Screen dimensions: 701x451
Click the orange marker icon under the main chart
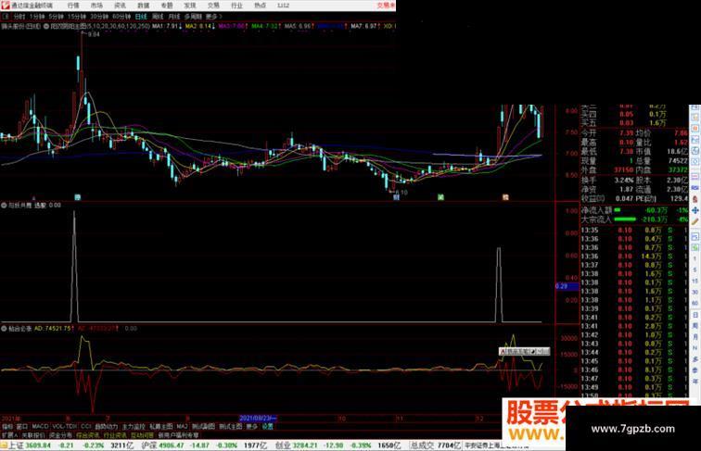coord(505,197)
